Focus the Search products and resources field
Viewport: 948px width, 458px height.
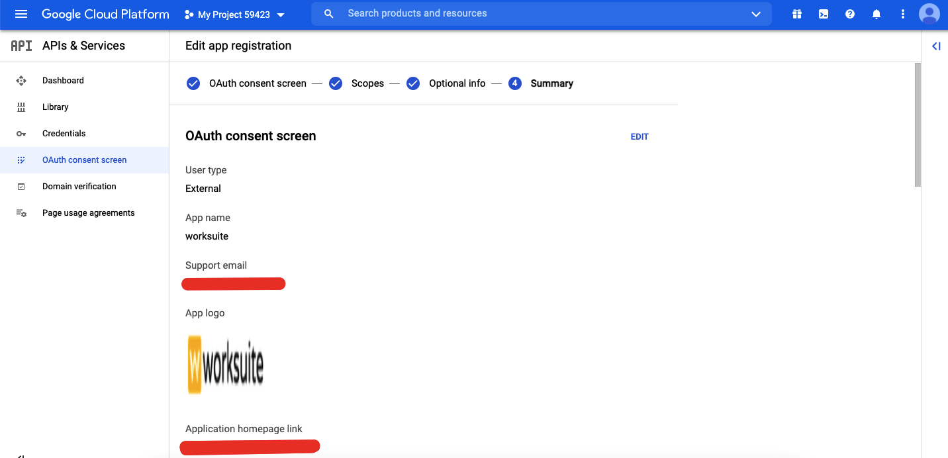542,14
